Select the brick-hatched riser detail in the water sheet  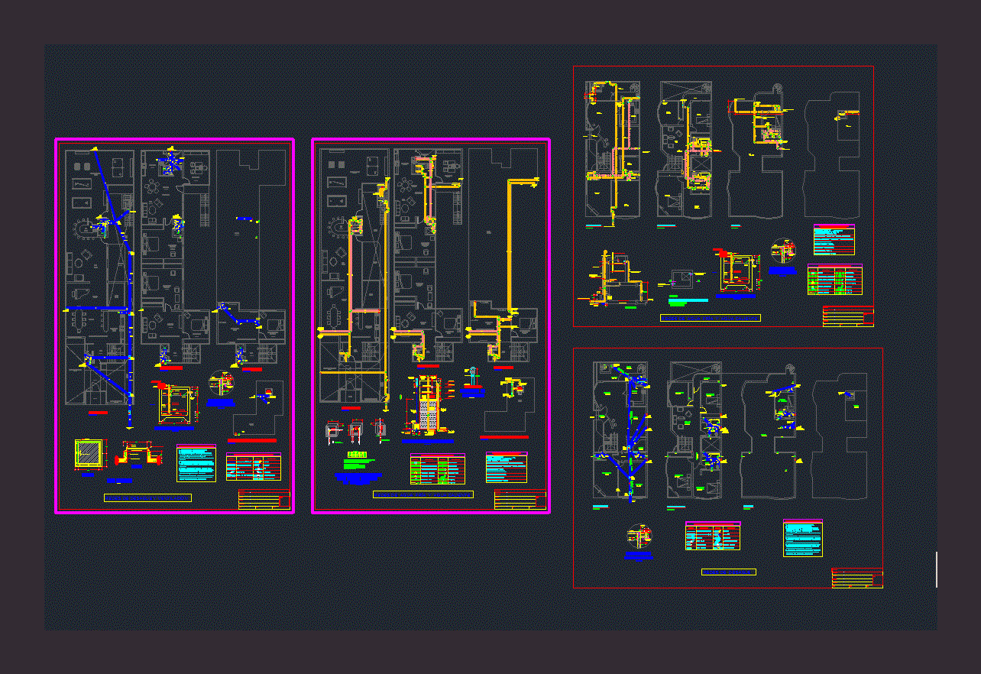(x=428, y=407)
